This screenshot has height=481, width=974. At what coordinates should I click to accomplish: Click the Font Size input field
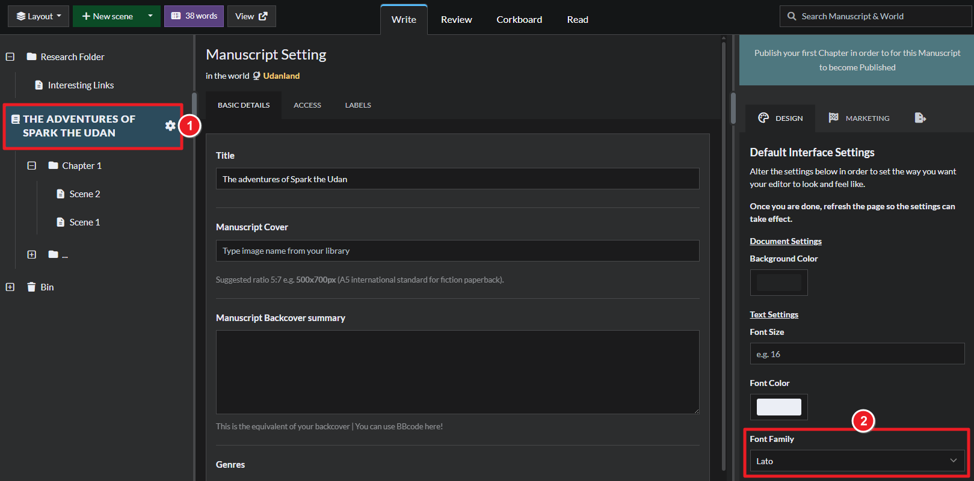point(857,354)
